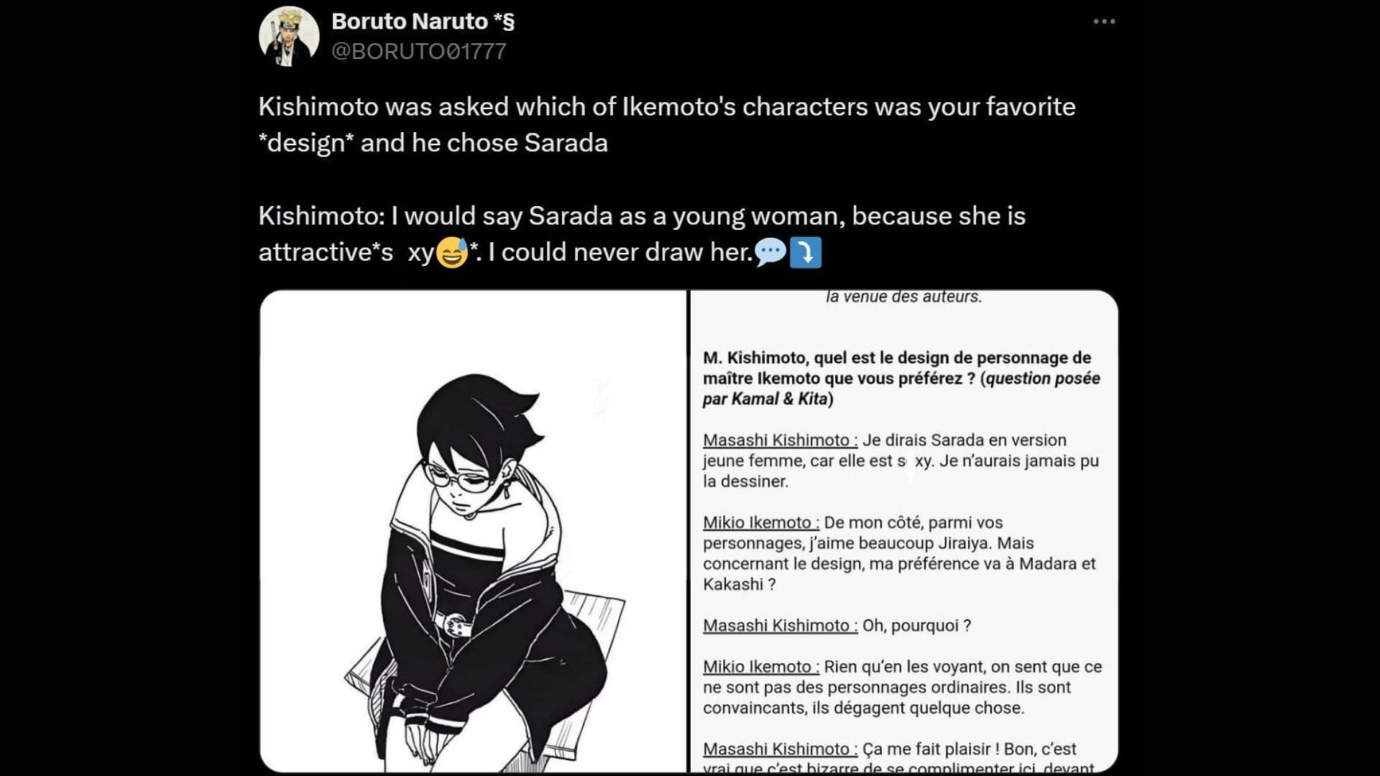Click the Boruto Naruto display name

point(423,22)
